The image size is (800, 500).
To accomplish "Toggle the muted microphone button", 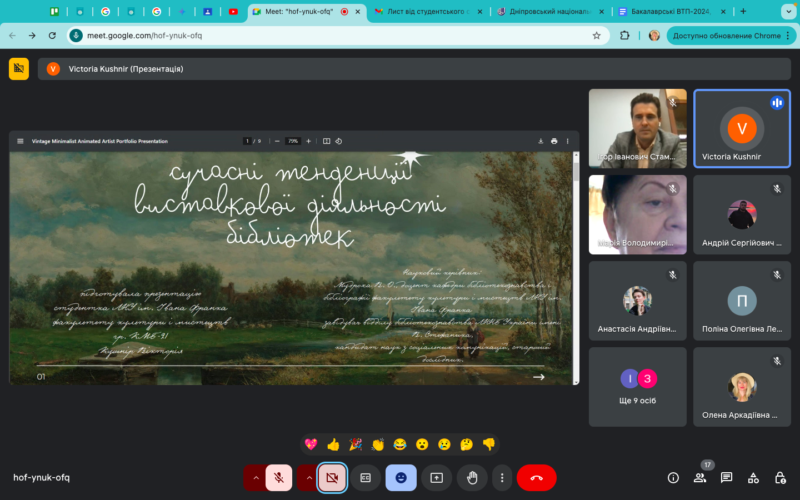I will click(279, 478).
